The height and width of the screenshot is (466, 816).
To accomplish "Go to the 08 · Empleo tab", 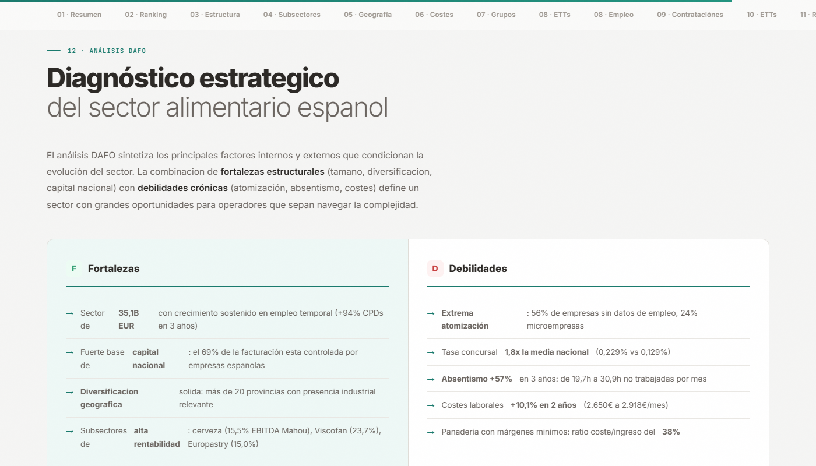I will point(614,15).
